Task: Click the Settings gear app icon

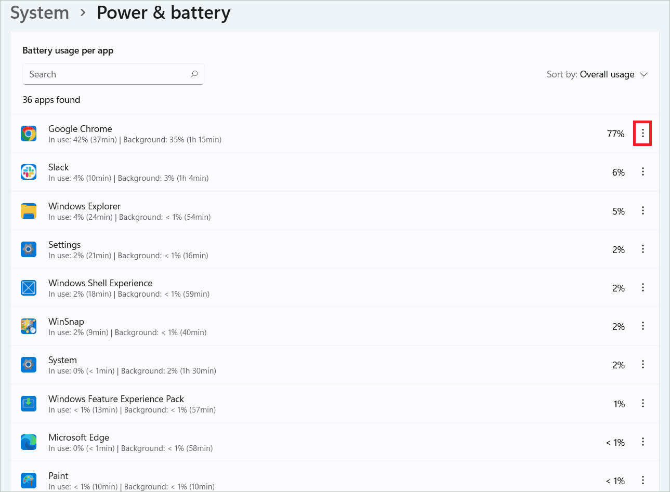Action: point(29,249)
